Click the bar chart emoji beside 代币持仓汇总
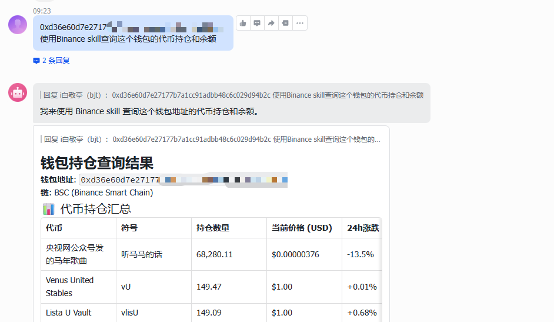The image size is (554, 322). pyautogui.click(x=48, y=209)
